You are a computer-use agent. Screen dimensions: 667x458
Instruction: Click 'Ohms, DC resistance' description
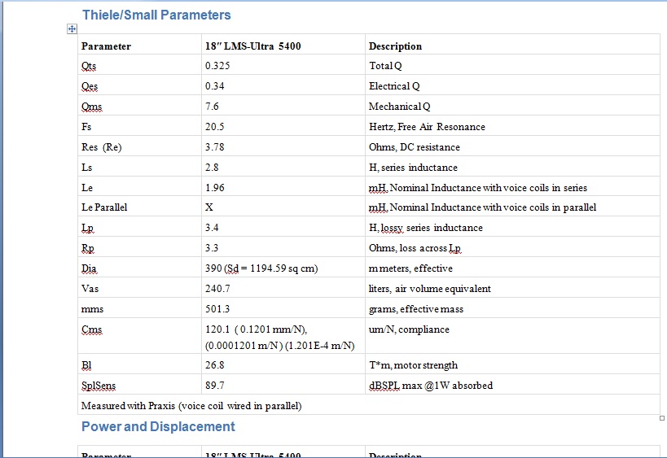tap(415, 147)
